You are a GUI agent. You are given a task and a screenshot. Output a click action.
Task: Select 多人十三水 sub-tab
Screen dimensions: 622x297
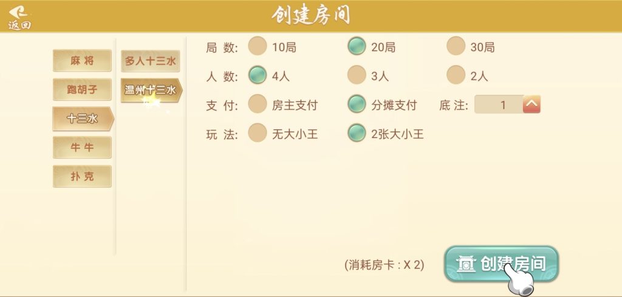click(150, 61)
